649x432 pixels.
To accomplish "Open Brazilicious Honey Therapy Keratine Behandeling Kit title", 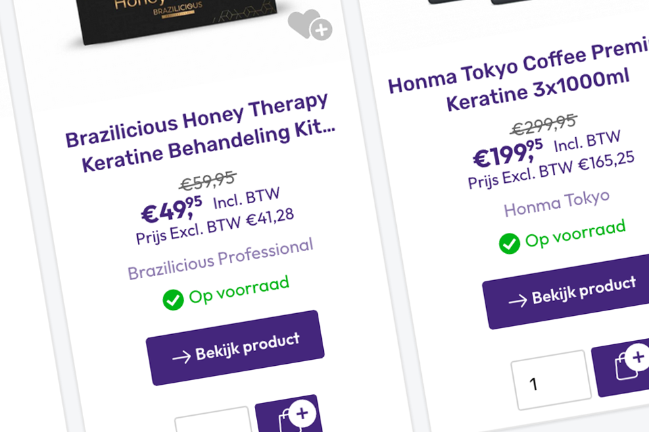I will point(199,133).
